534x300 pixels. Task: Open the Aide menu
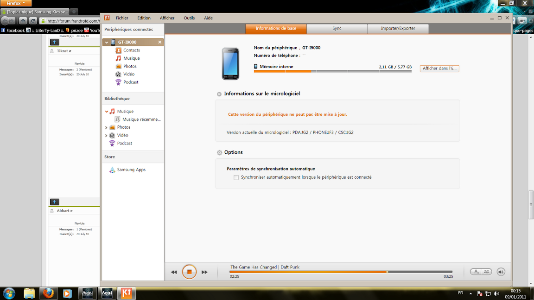coord(209,18)
